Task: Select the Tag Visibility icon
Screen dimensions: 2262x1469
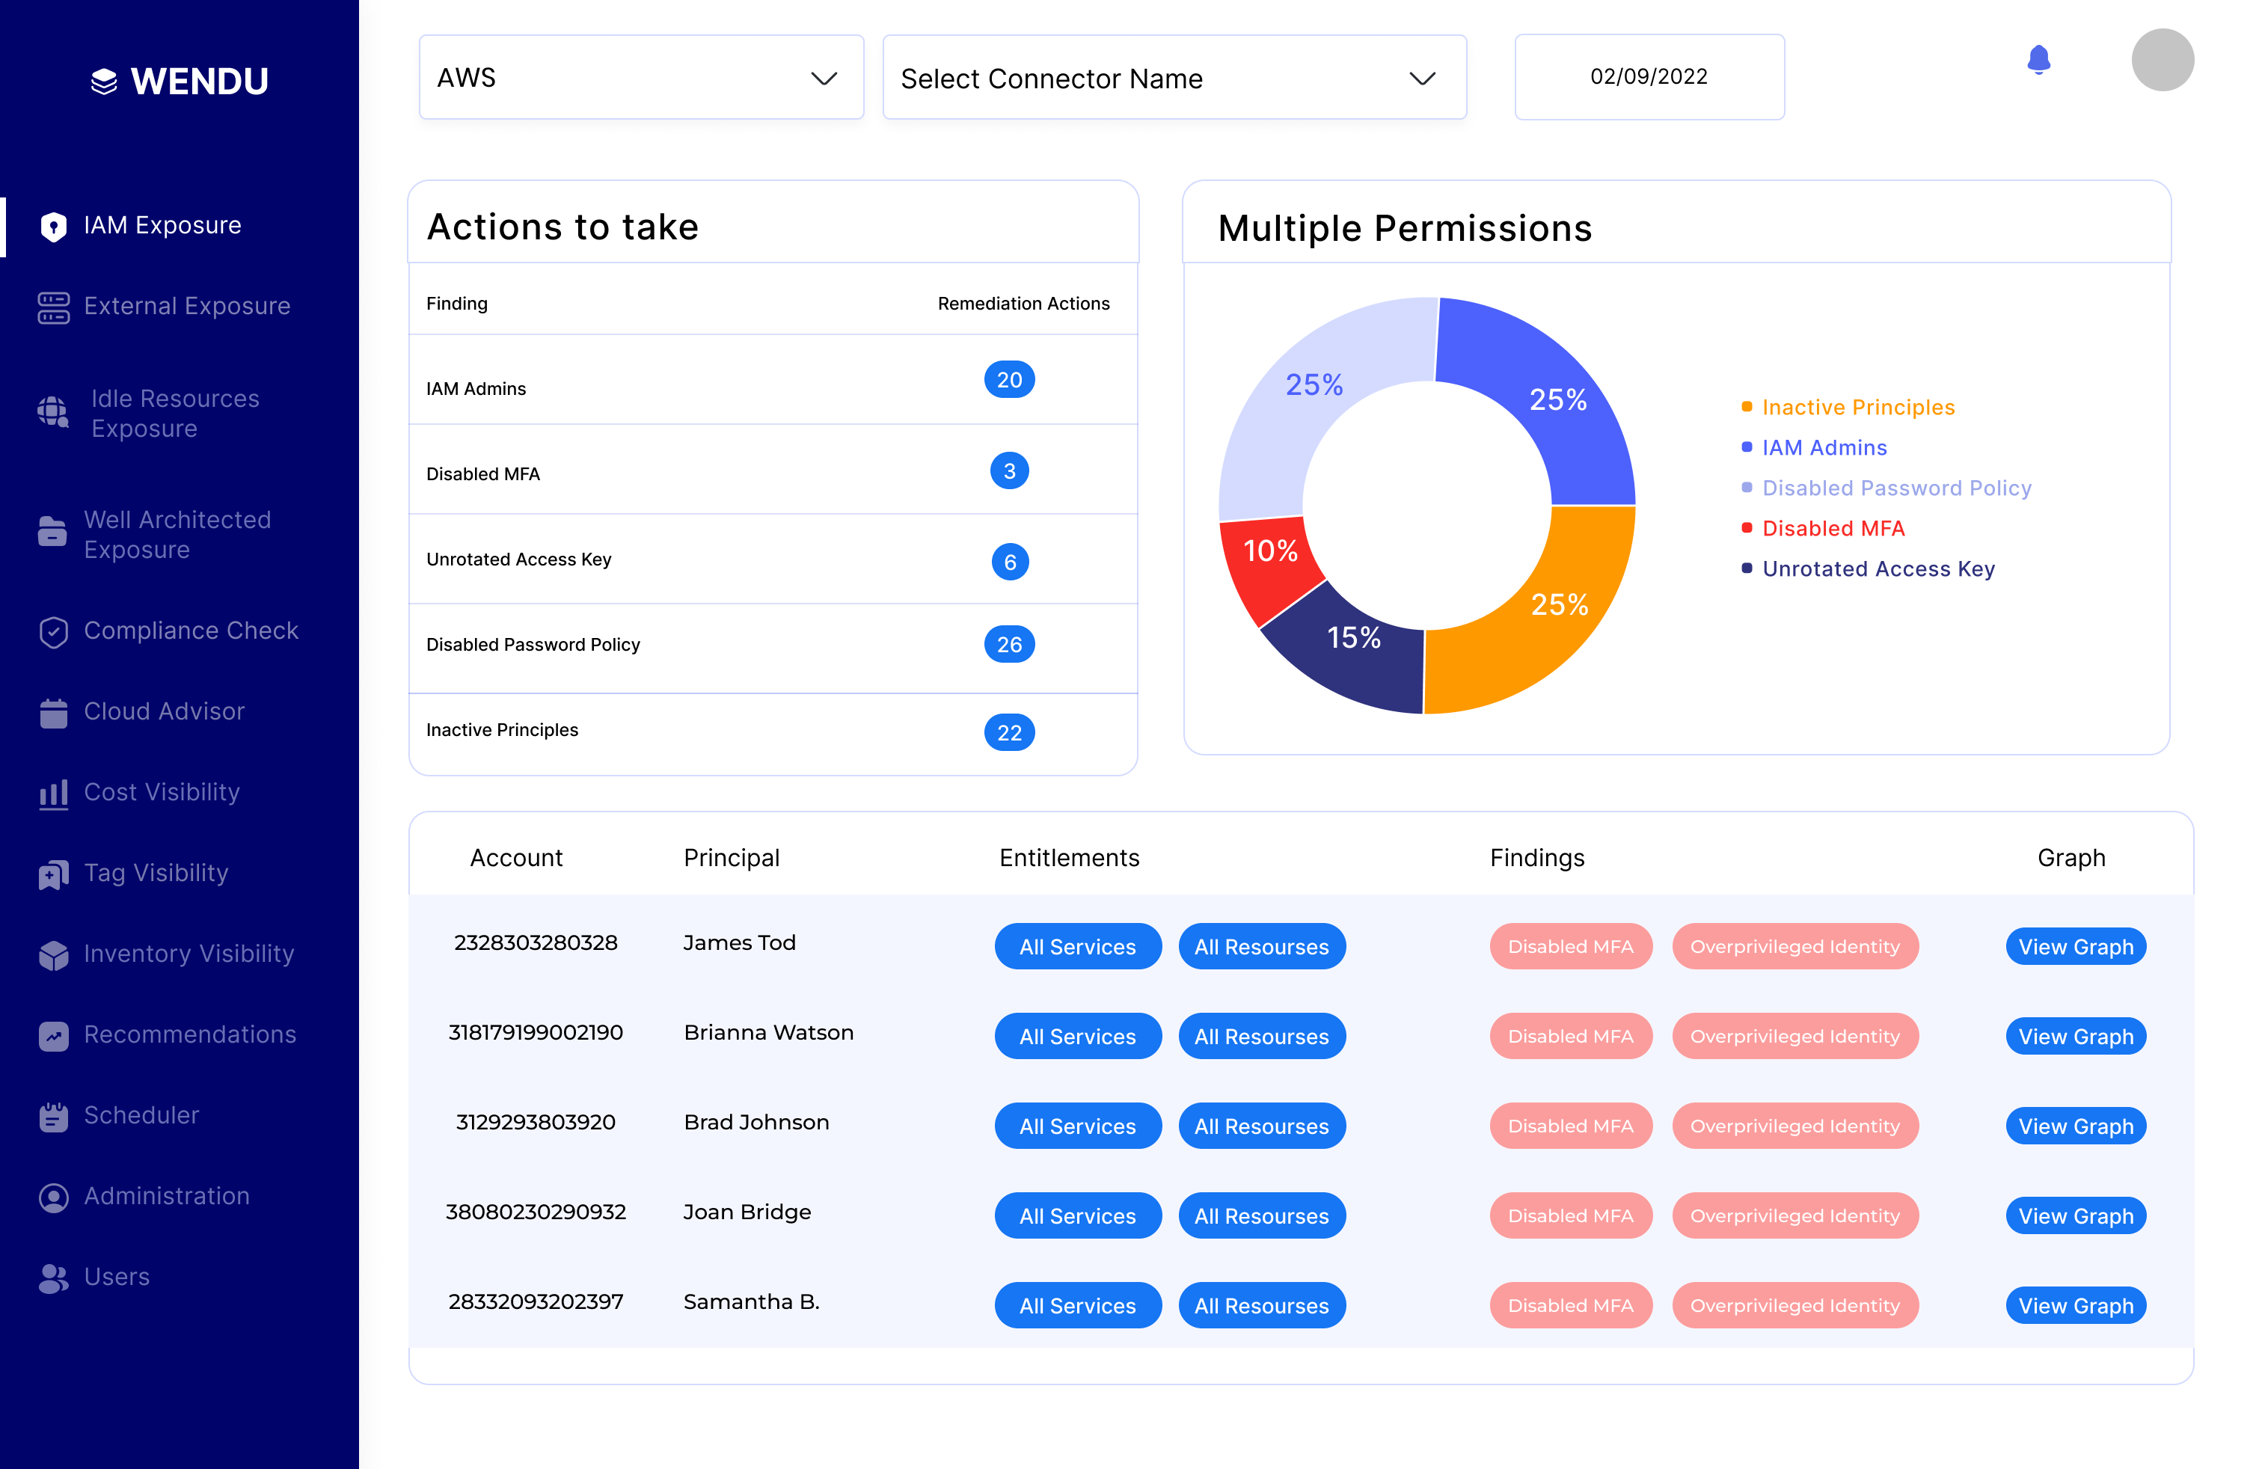Action: 53,873
